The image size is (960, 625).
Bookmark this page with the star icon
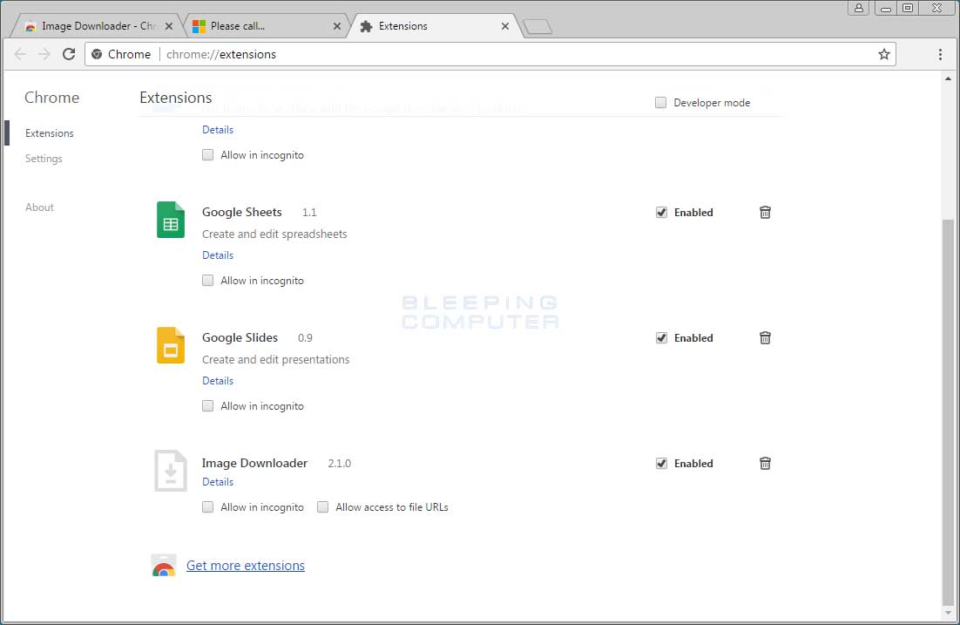pos(884,53)
